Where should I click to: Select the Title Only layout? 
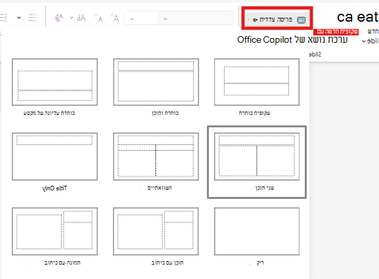(x=55, y=156)
